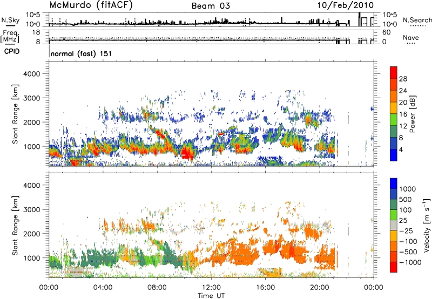The image size is (432, 299).
Task: Select the gray 25 to -25 velocity color segment
Action: (394, 226)
